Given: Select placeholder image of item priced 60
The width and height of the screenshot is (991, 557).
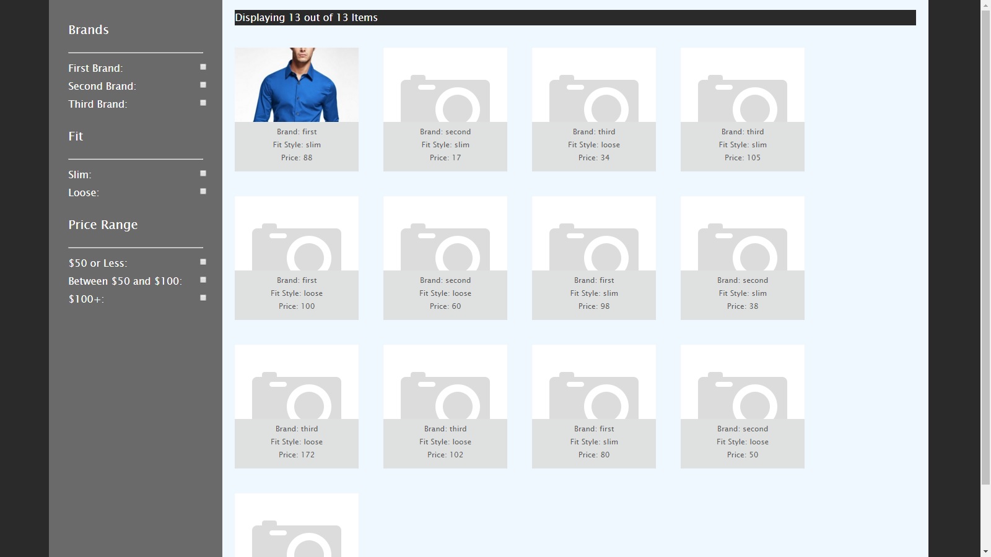Looking at the screenshot, I should pos(445,233).
